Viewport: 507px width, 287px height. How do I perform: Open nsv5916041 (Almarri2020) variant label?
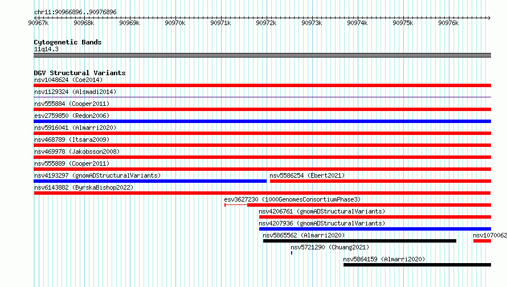click(x=75, y=128)
